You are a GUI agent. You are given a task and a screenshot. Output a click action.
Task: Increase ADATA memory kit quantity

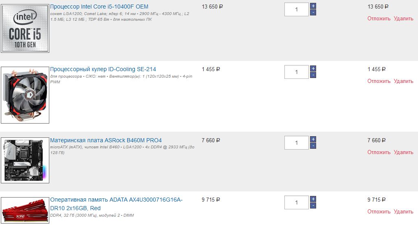pos(313,199)
